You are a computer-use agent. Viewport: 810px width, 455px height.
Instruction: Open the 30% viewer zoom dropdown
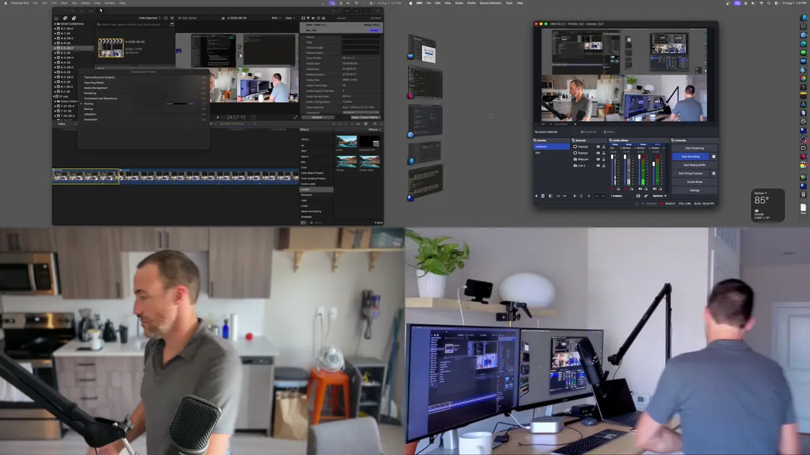pos(277,18)
